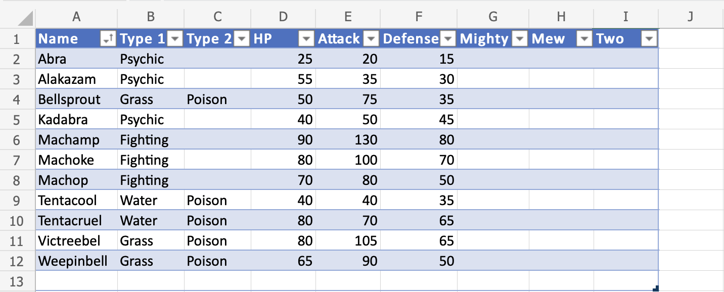Expand the Type 2 filter dropdown

click(242, 39)
